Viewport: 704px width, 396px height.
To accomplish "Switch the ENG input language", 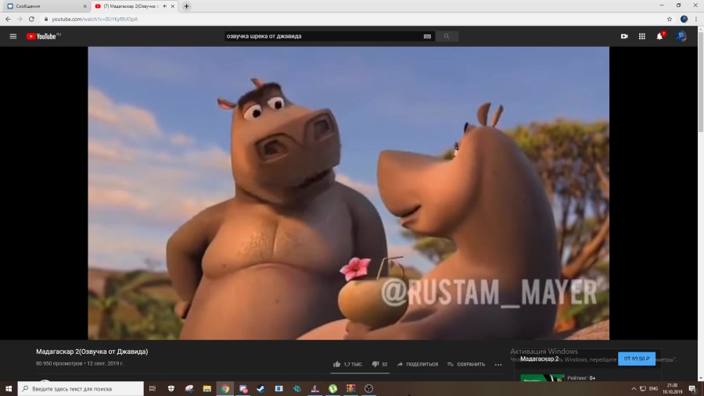I will (653, 388).
